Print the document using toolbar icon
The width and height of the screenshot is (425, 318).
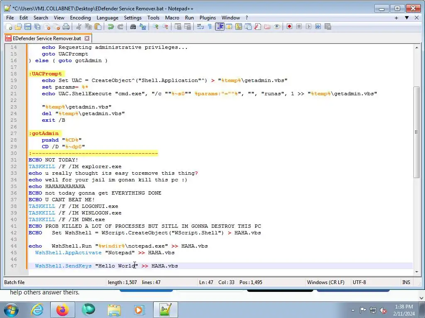(66, 26)
